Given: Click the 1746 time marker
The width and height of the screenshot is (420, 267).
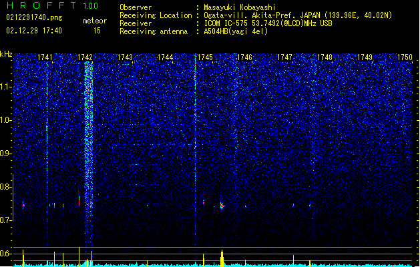Looking at the screenshot, I should pos(245,57).
